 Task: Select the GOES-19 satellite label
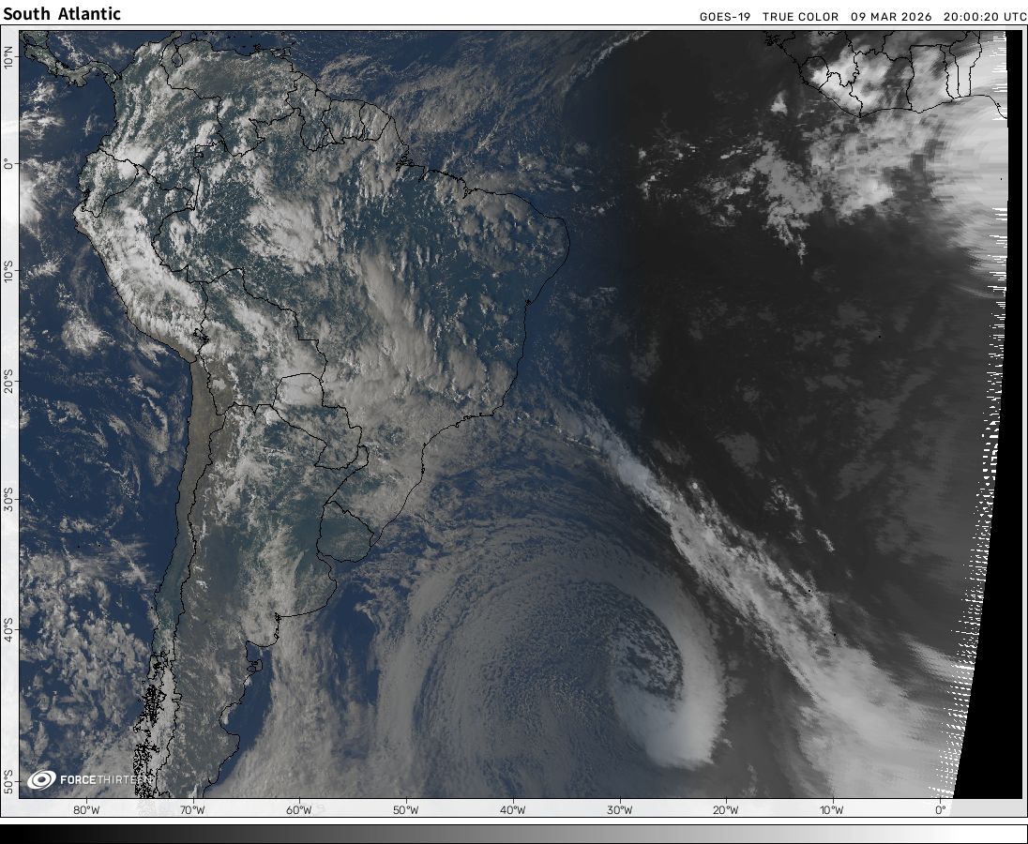726,17
